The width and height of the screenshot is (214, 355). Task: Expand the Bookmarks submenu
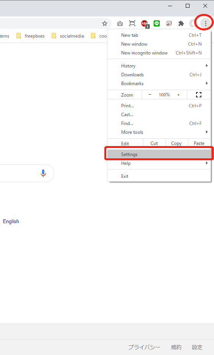[159, 83]
